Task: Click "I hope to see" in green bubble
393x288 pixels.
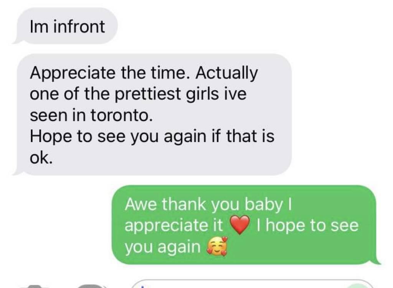Action: [307, 225]
